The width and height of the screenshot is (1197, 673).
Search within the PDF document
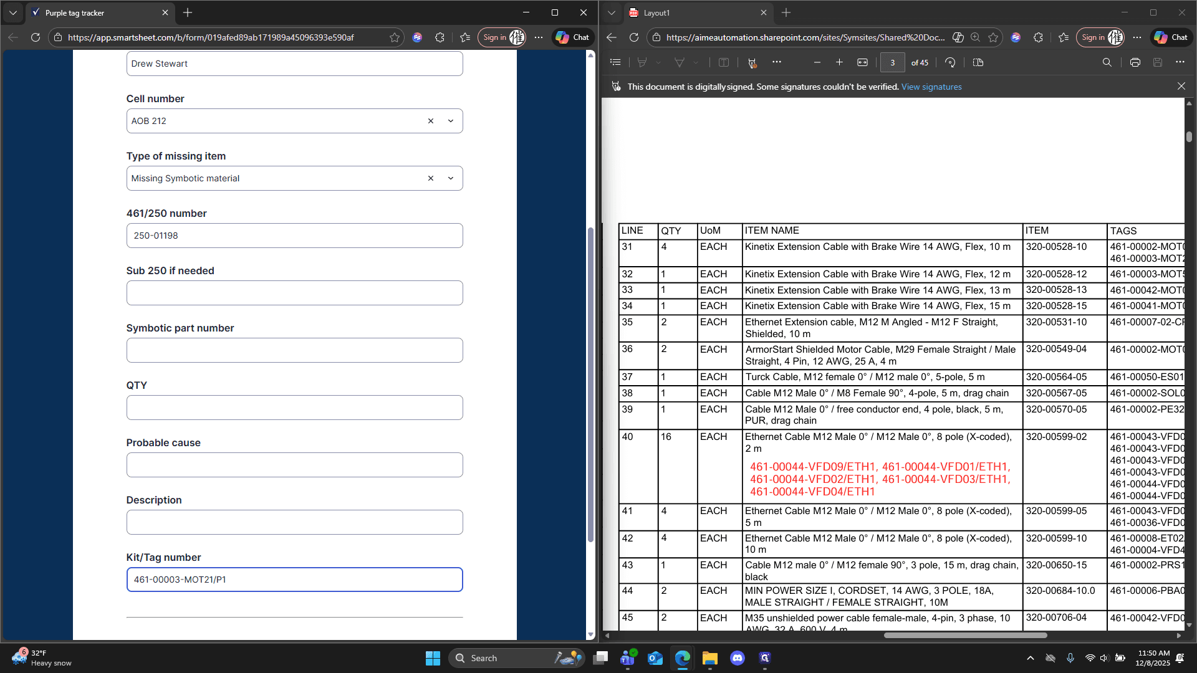[x=1107, y=62]
